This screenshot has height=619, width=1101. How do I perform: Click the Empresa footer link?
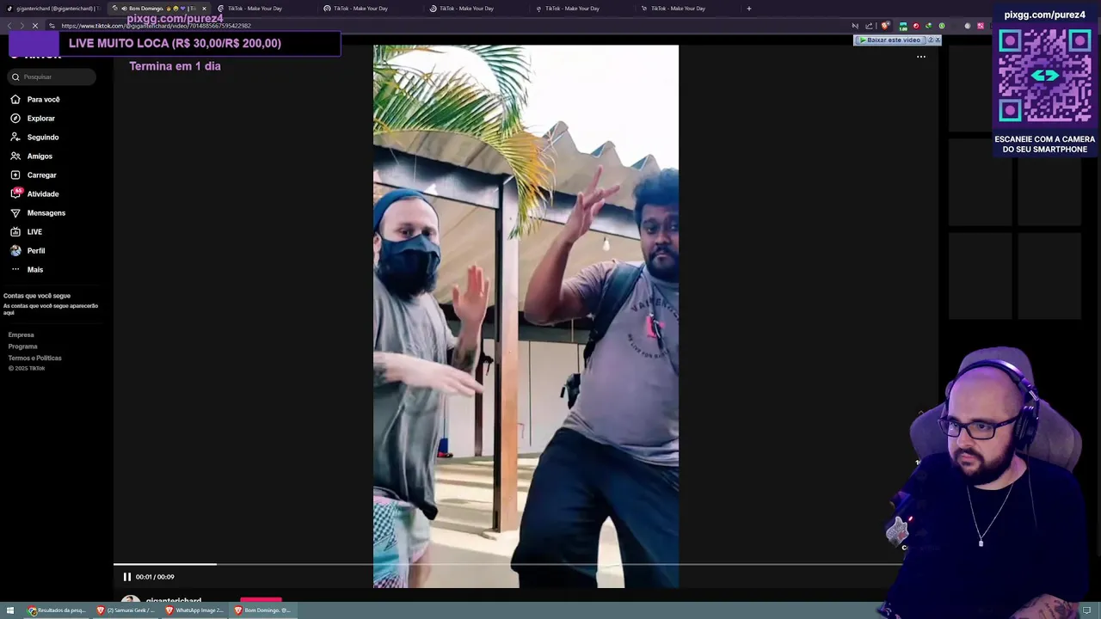click(x=22, y=335)
